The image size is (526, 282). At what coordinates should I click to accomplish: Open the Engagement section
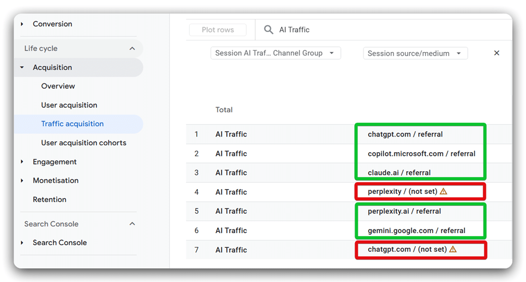point(55,162)
